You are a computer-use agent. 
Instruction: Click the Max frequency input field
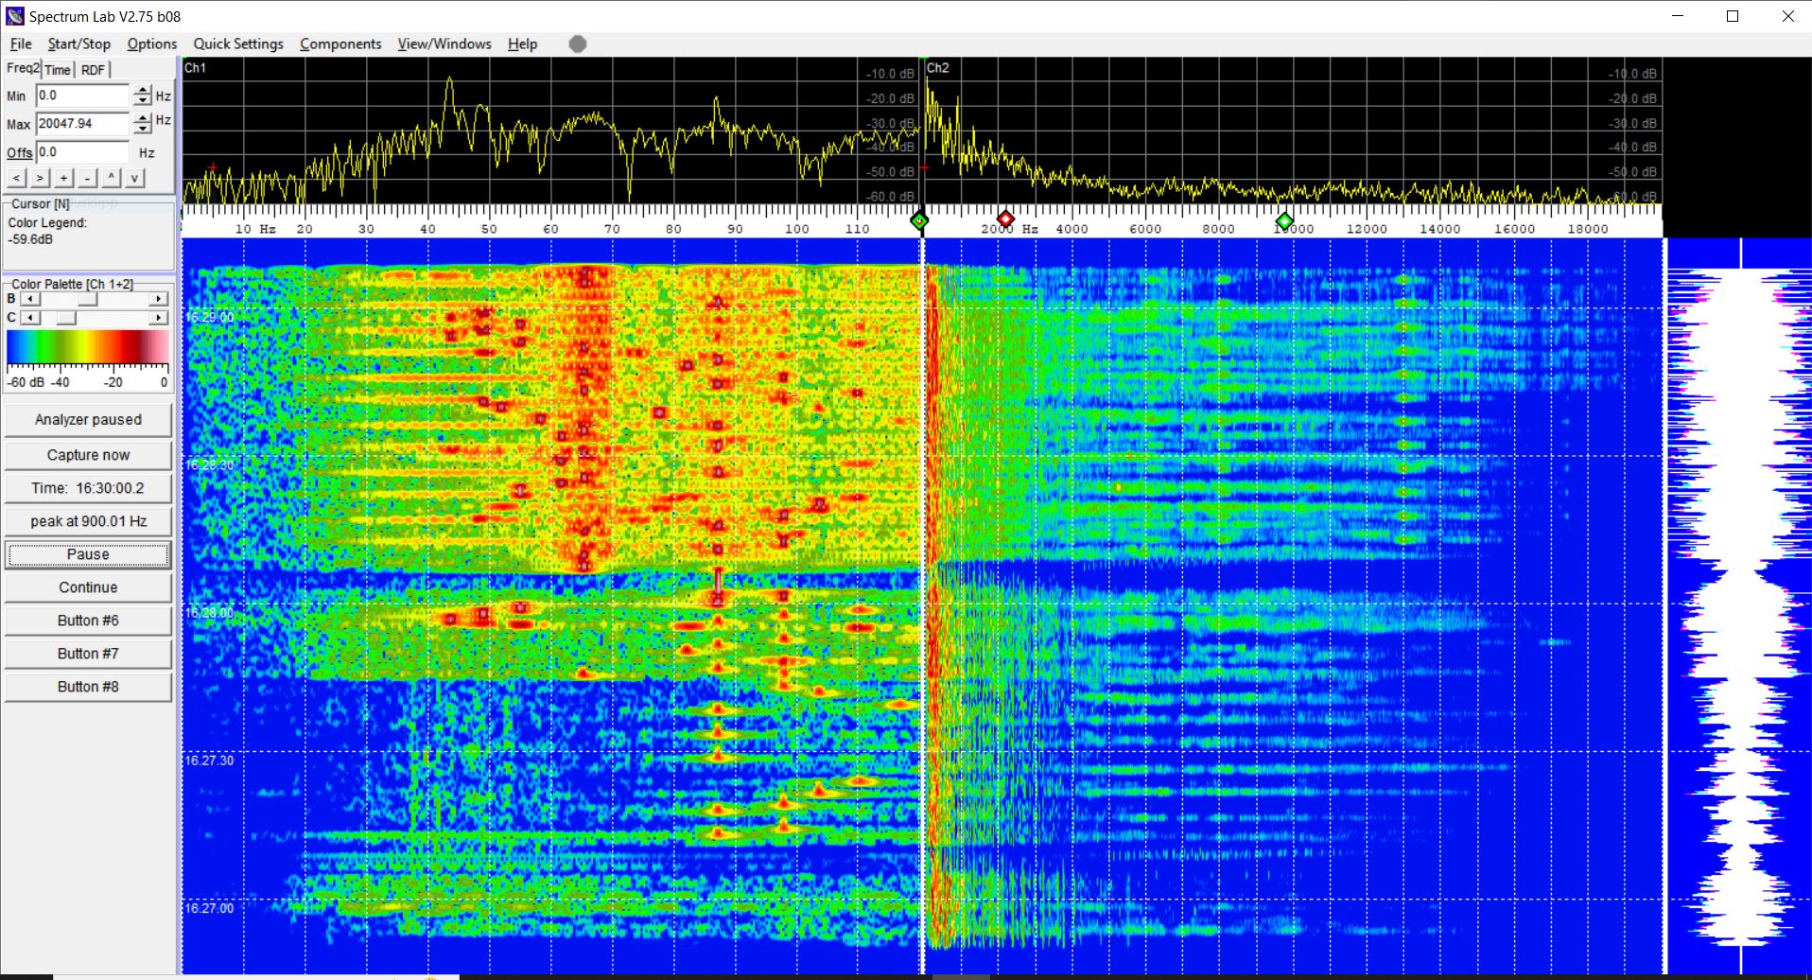point(82,123)
